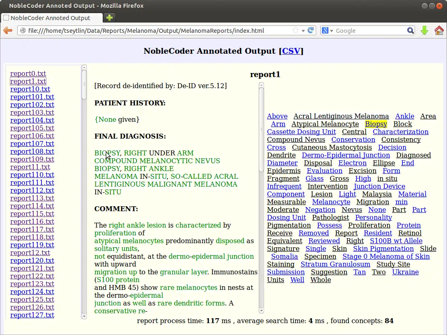This screenshot has width=447, height=335.
Task: Click annotated phrase S100 protein
Action: pyautogui.click(x=118, y=280)
